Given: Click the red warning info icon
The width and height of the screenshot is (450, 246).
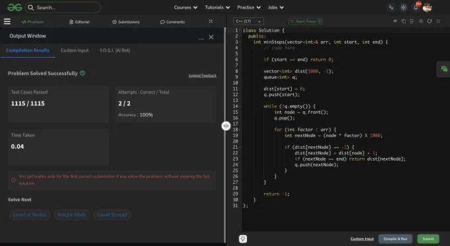Looking at the screenshot, I should (13, 180).
